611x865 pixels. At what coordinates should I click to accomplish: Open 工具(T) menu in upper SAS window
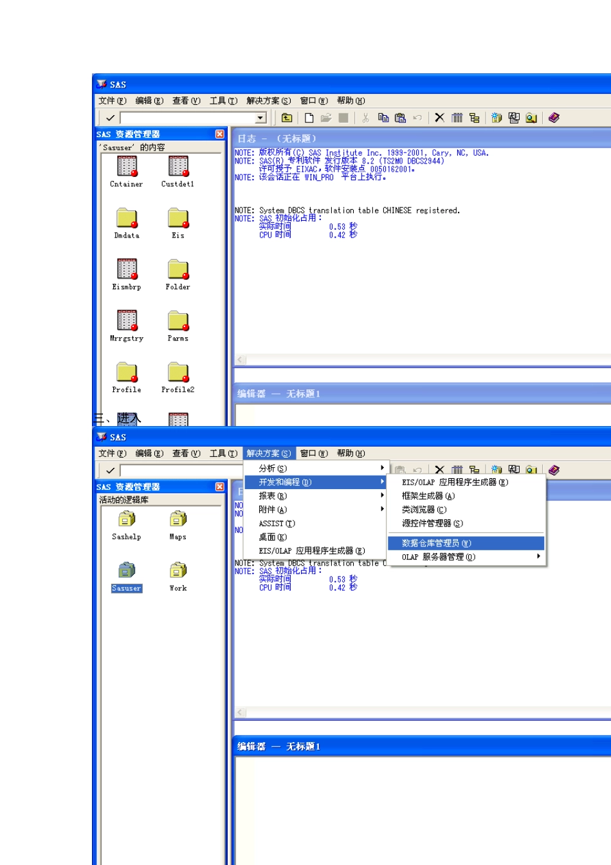(x=223, y=101)
